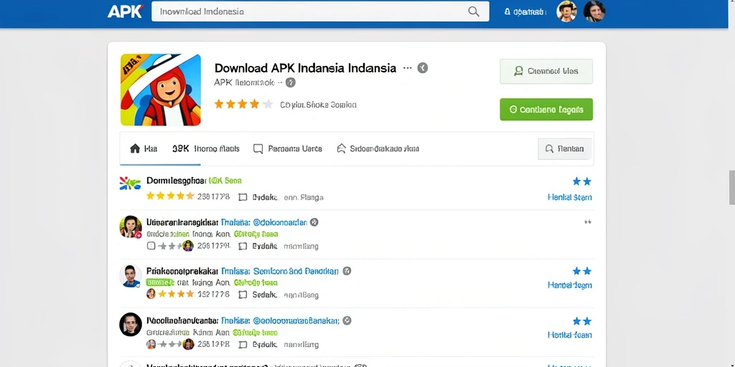Click "Hanlal Starn" link in Dormilesgohoar row
The width and height of the screenshot is (735, 367).
[x=569, y=198]
